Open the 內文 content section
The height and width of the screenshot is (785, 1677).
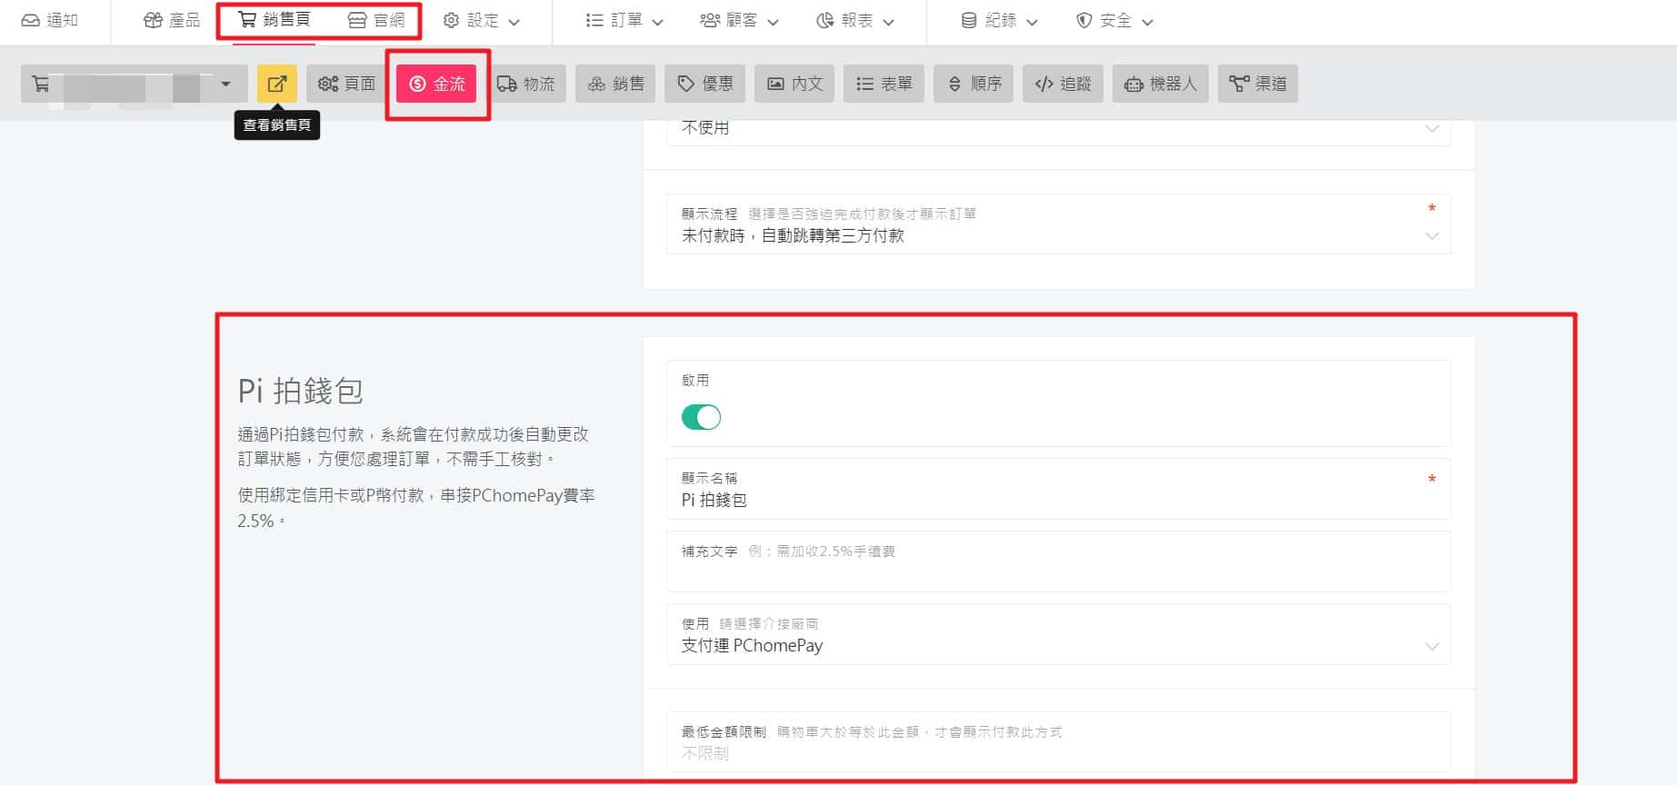tap(794, 84)
